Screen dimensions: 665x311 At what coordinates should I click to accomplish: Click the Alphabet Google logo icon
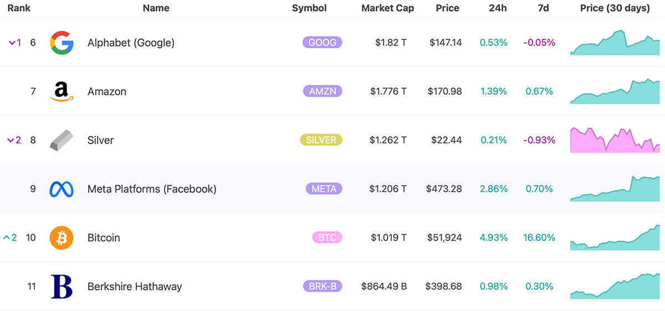coord(61,43)
